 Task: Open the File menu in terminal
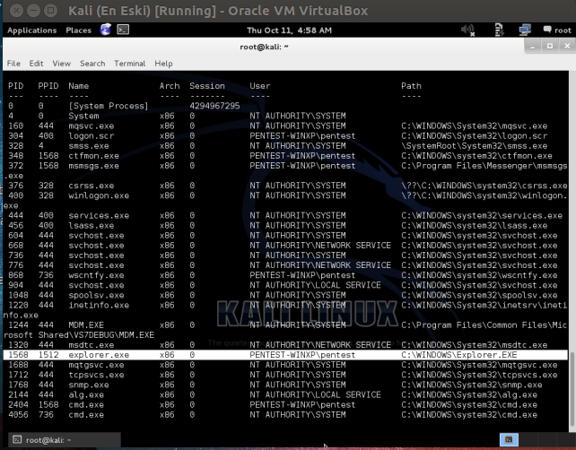pos(13,64)
